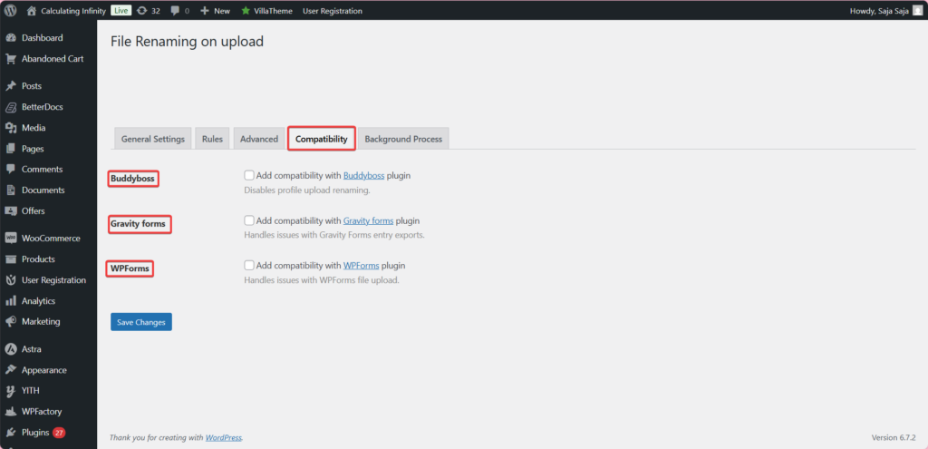
Task: Click the Comments sidebar icon
Action: point(11,170)
